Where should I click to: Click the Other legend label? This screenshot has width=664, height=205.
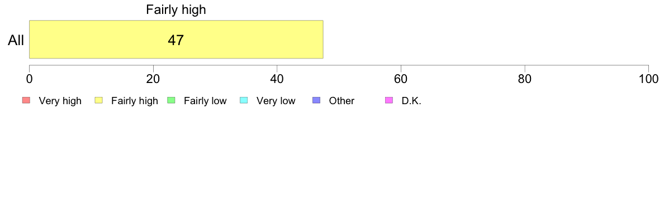click(x=342, y=101)
